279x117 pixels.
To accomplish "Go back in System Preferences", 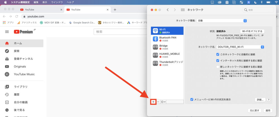I will [168, 10].
